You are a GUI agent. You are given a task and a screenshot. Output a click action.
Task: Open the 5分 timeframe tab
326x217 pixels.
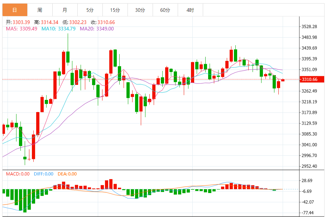tap(90, 10)
